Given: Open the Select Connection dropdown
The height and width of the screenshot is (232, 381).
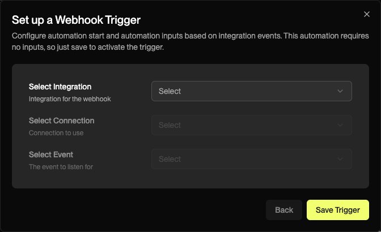Looking at the screenshot, I should pyautogui.click(x=251, y=125).
